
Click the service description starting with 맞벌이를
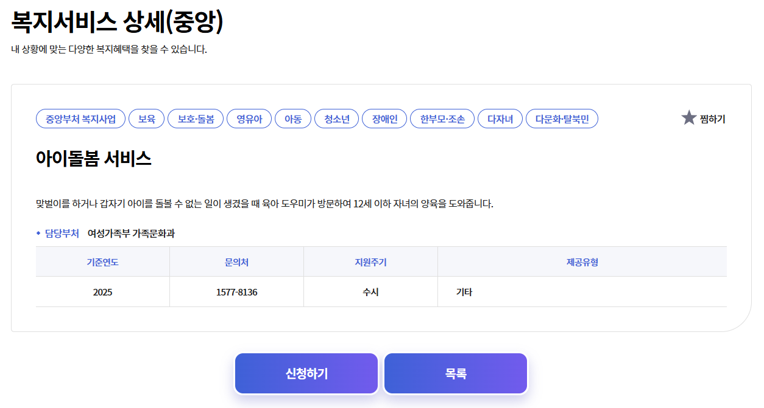coord(264,204)
